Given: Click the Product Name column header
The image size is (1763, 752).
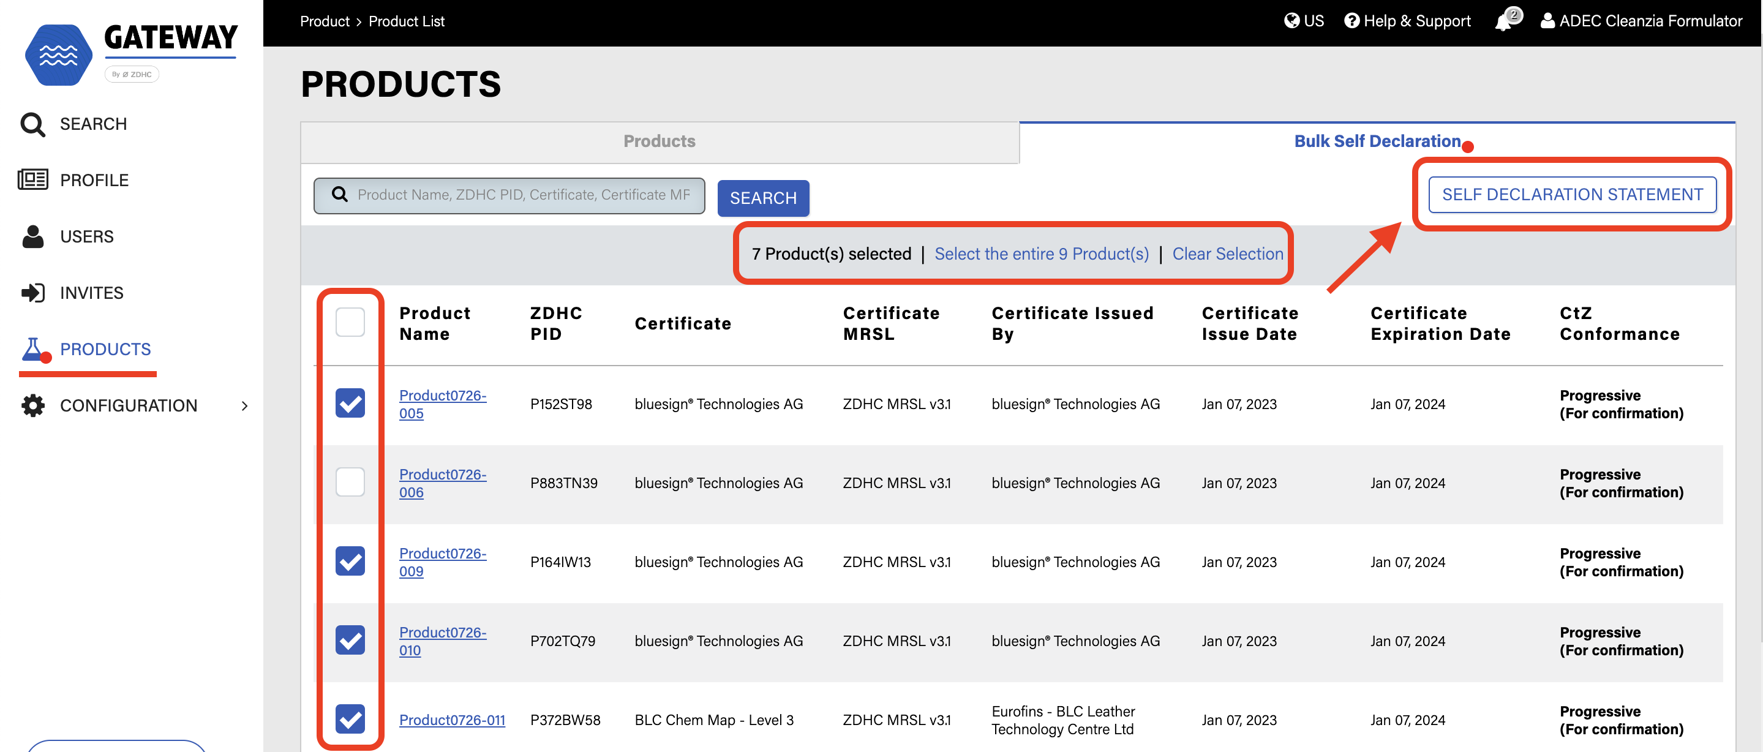Looking at the screenshot, I should (435, 324).
